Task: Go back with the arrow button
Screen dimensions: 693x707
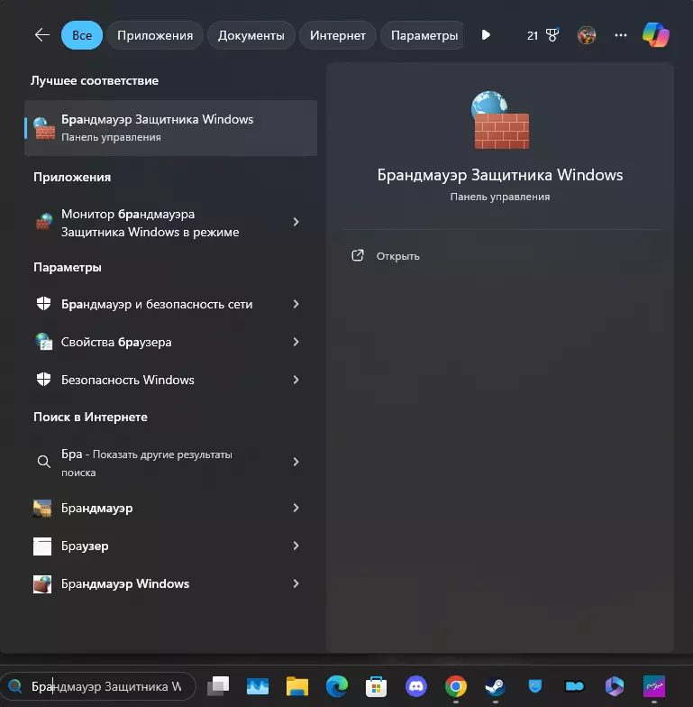Action: tap(41, 35)
